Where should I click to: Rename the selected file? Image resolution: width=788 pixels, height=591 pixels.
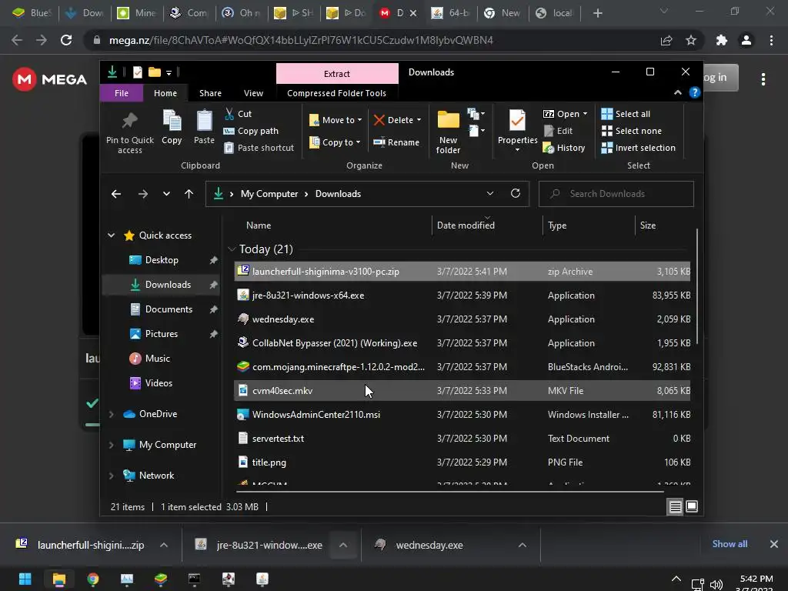tap(396, 142)
